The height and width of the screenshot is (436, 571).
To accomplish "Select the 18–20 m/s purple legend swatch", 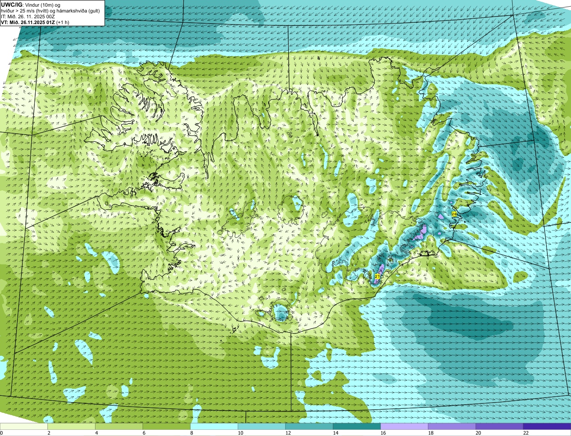I will (452, 426).
